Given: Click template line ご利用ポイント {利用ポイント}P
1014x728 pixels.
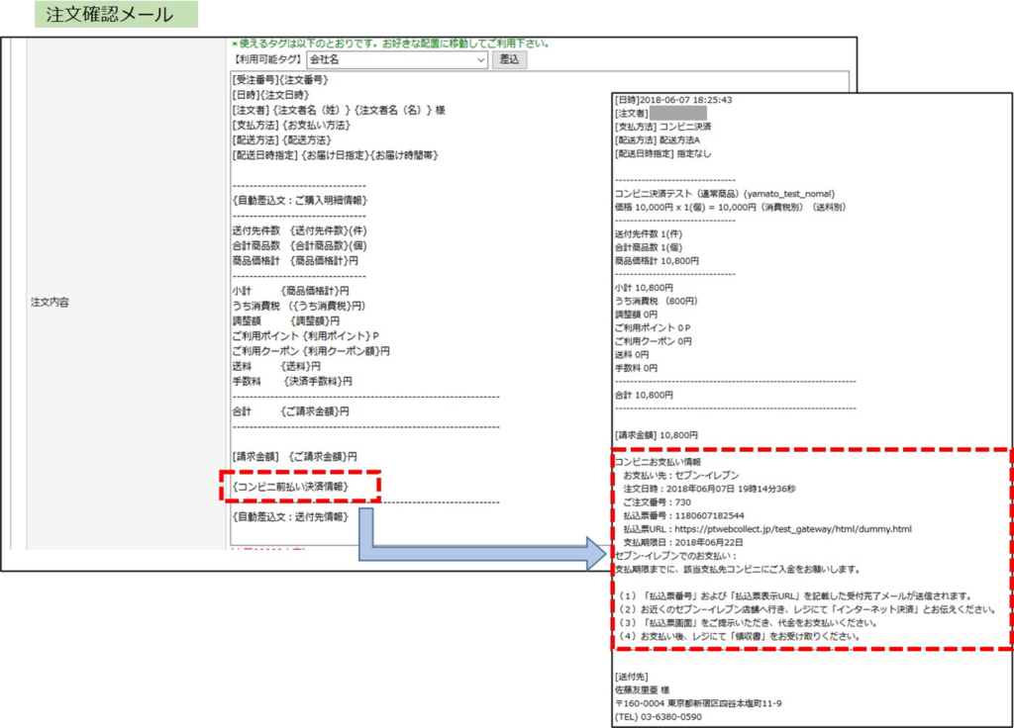Looking at the screenshot, I should pos(305,336).
